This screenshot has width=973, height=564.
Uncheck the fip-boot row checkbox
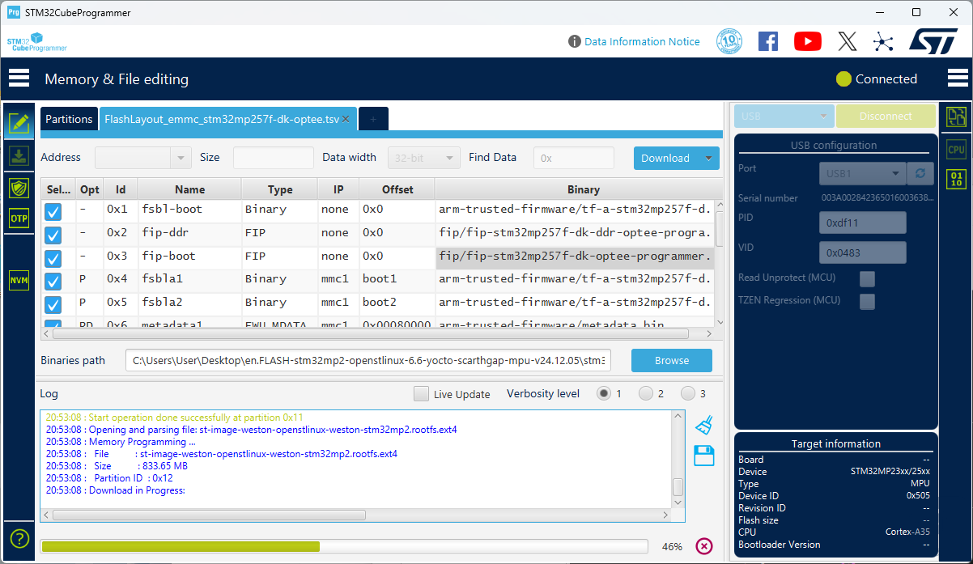pyautogui.click(x=53, y=259)
